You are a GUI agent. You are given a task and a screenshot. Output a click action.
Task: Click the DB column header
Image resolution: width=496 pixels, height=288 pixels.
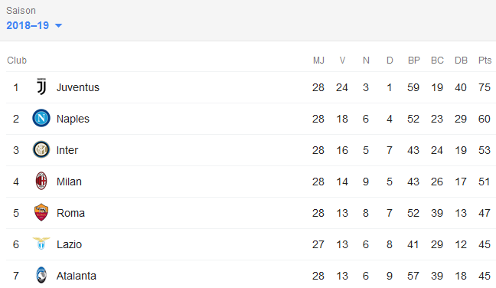pyautogui.click(x=461, y=61)
